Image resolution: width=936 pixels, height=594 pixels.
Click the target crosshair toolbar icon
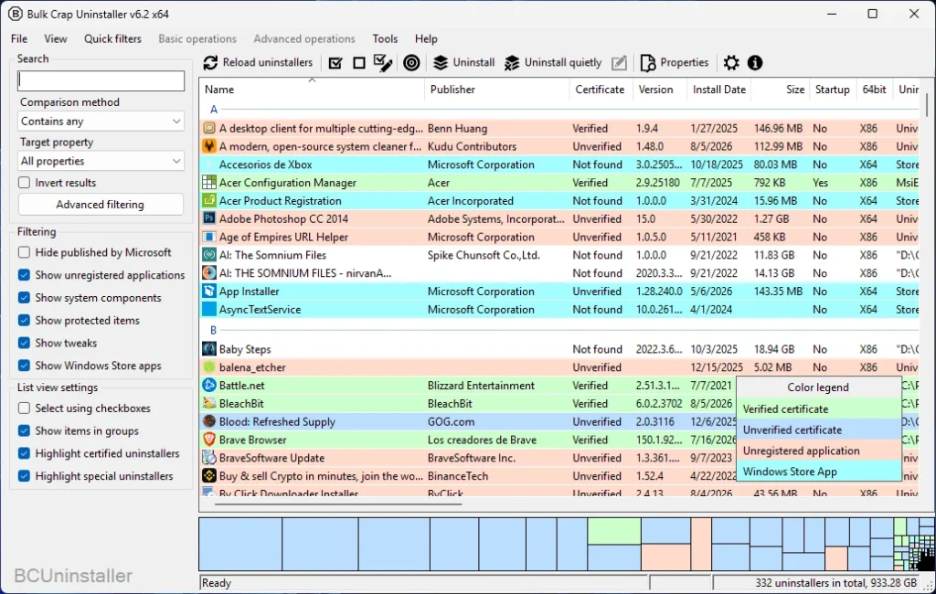coord(411,63)
